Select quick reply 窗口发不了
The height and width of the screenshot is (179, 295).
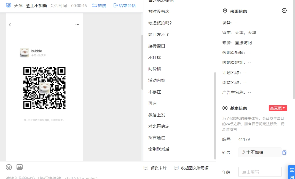point(159,35)
